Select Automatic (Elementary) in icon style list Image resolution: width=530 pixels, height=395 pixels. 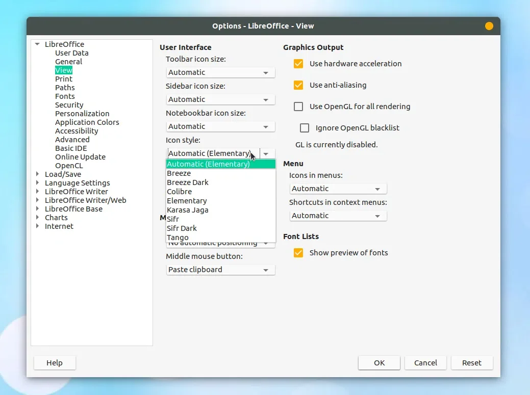[x=221, y=164]
